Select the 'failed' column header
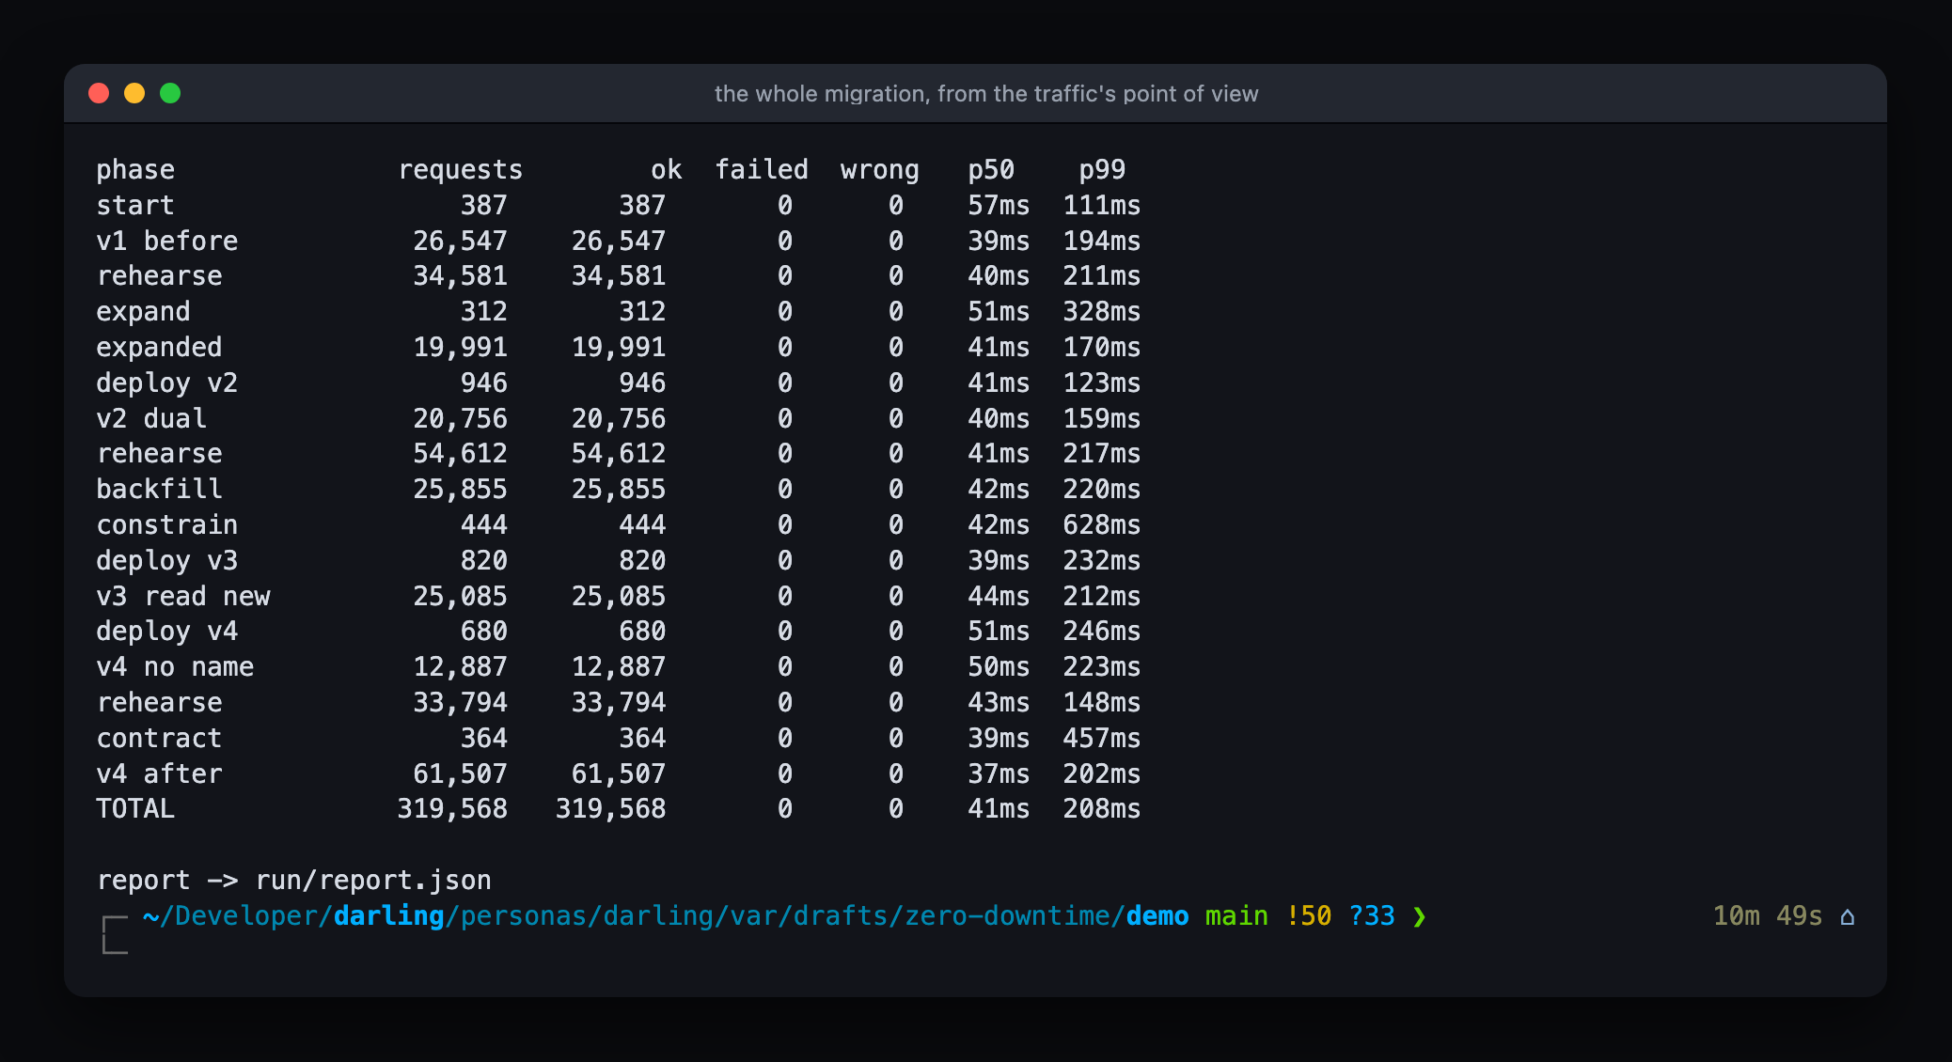The image size is (1952, 1062). coord(762,170)
